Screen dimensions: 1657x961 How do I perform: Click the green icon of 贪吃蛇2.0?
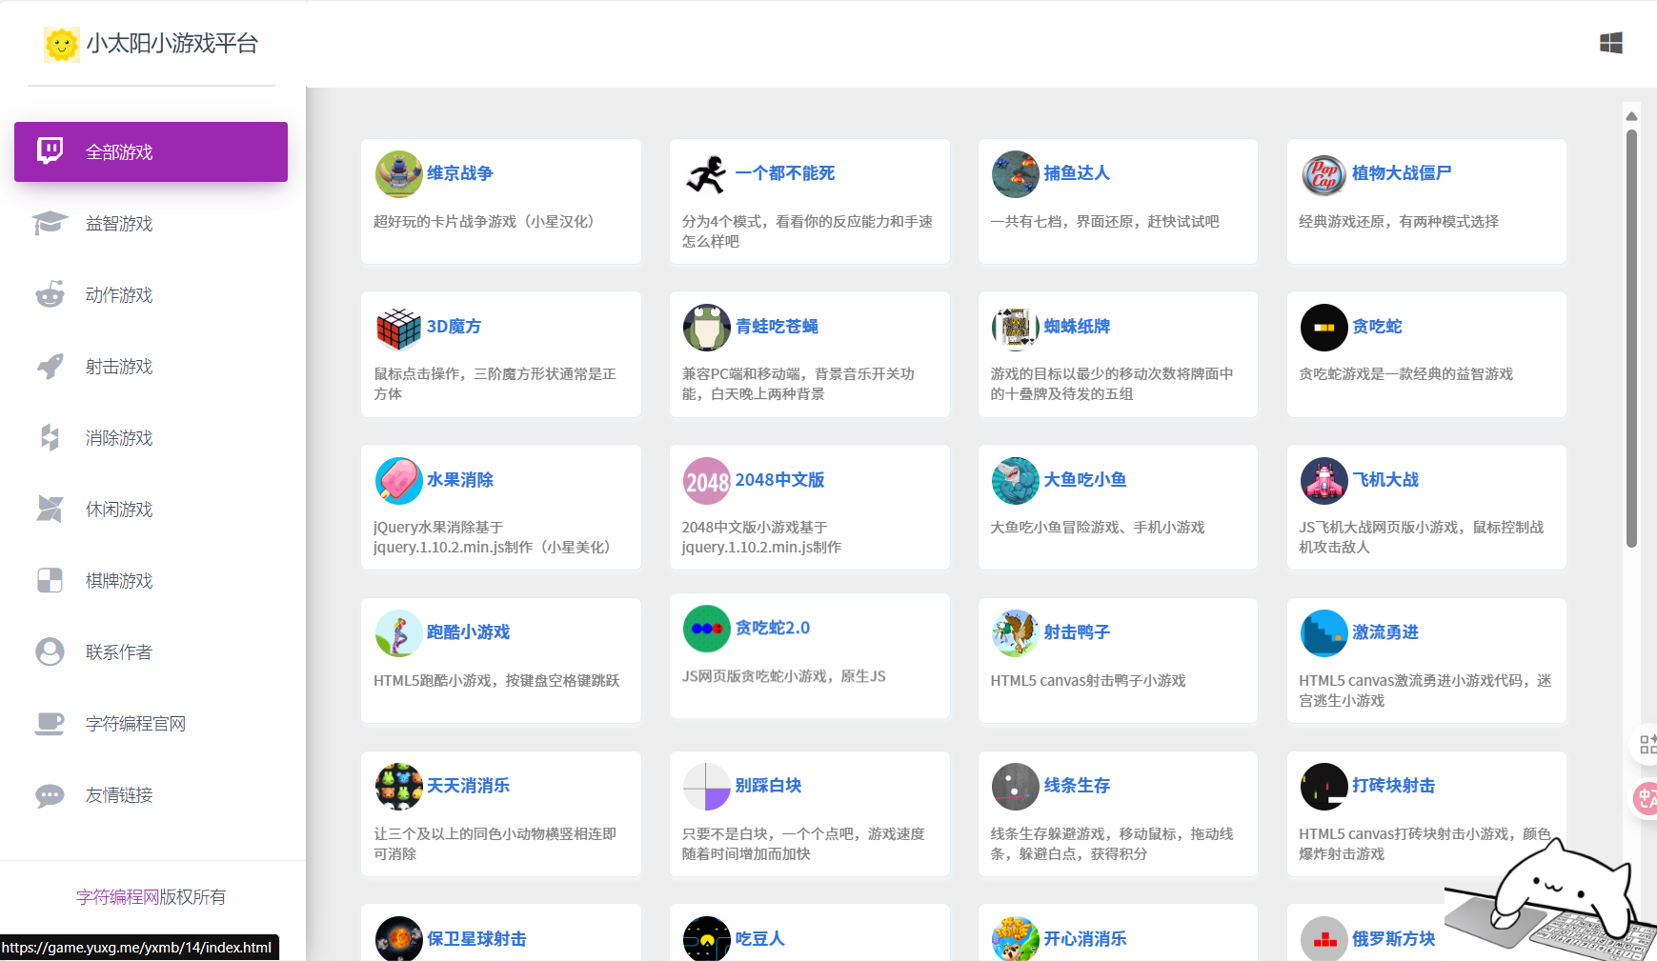tap(707, 629)
